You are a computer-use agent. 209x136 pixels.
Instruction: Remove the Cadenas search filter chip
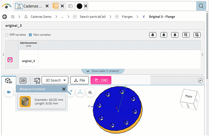click(47, 6)
